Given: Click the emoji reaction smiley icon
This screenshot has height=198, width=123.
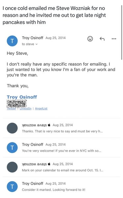Looking at the screenshot, I should tap(90, 39).
